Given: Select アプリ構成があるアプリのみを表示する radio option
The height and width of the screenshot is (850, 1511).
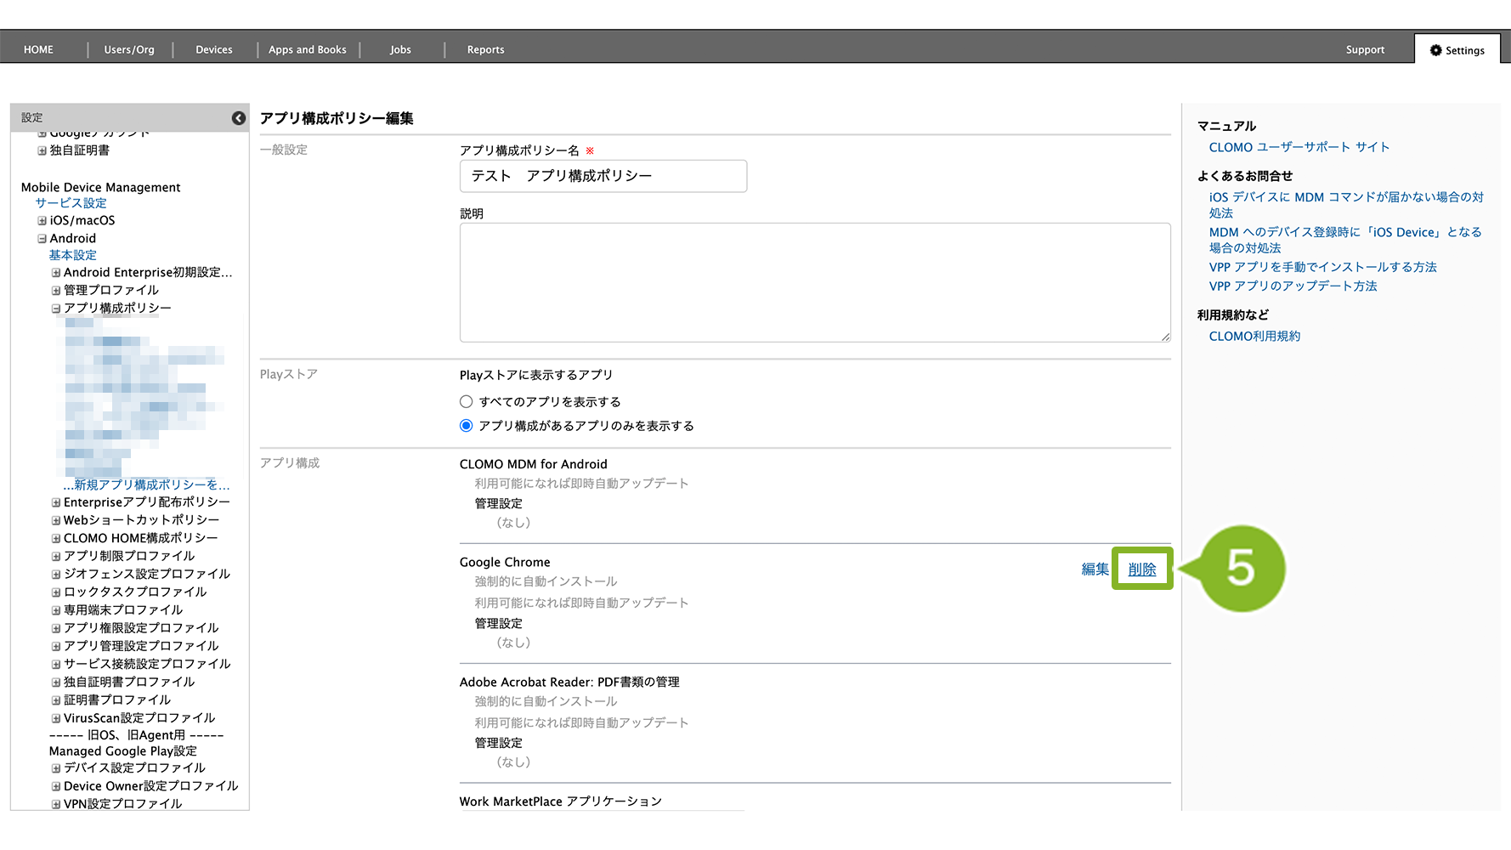Looking at the screenshot, I should pyautogui.click(x=466, y=426).
